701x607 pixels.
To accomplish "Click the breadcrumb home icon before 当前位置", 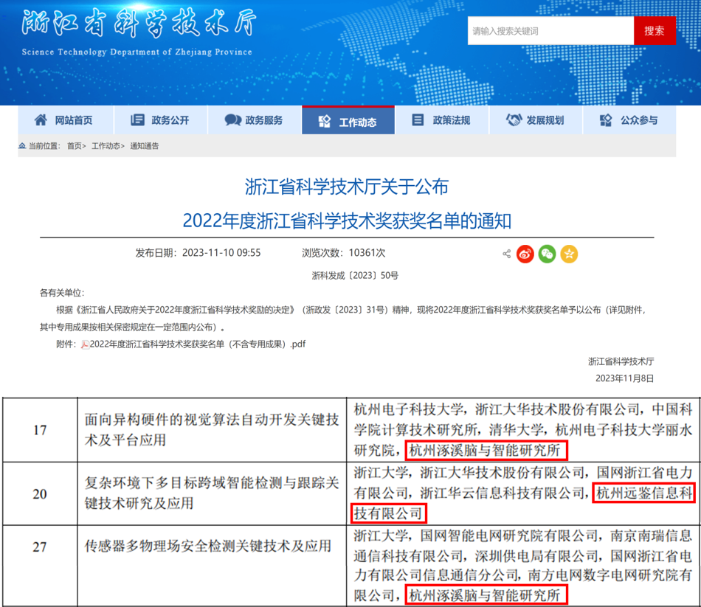I will [22, 146].
